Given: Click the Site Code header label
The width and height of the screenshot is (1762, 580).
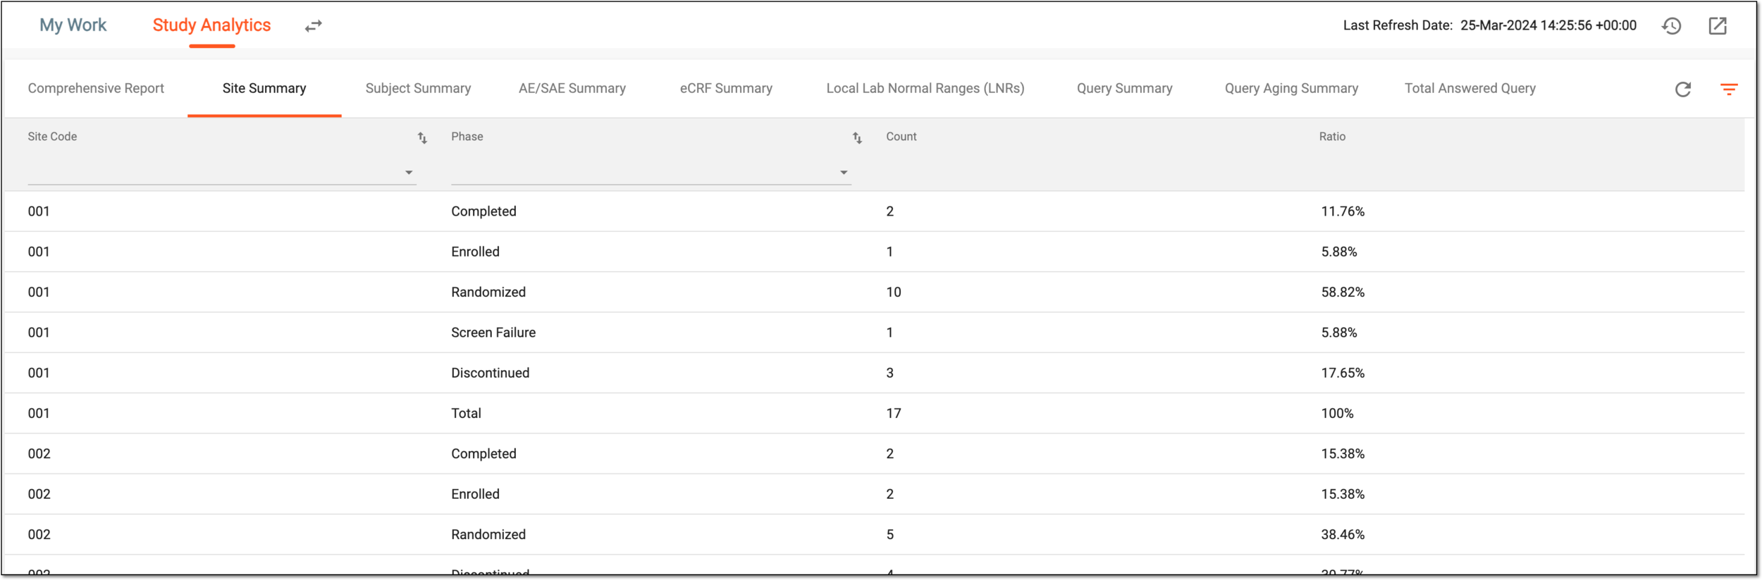Looking at the screenshot, I should tap(52, 137).
